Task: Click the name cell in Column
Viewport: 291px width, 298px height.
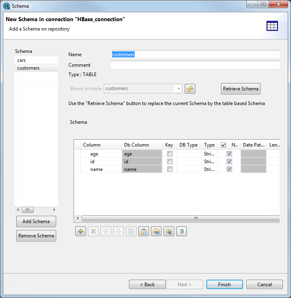Action: click(x=101, y=169)
